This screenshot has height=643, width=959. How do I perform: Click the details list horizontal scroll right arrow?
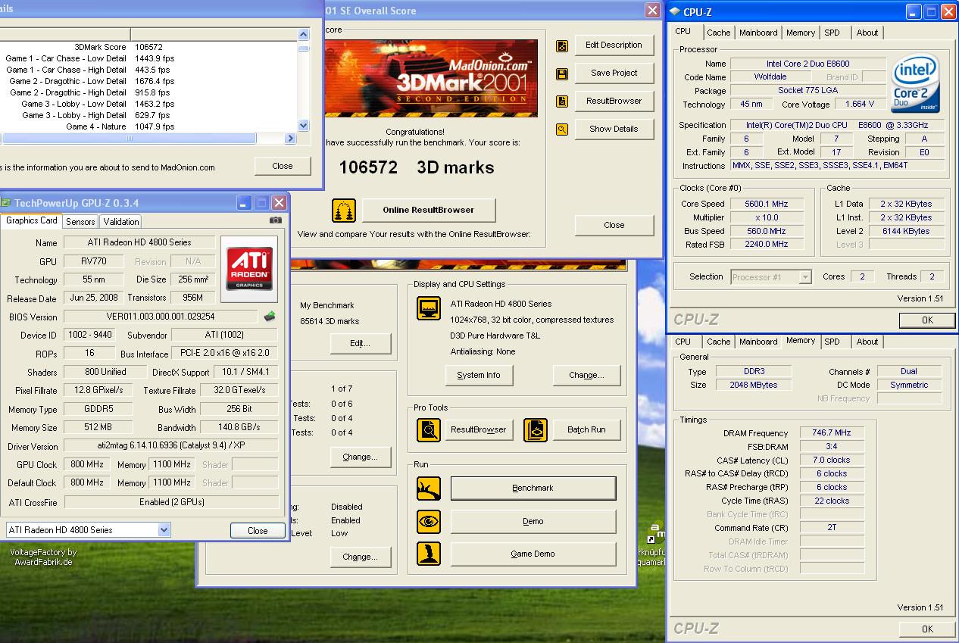(290, 139)
